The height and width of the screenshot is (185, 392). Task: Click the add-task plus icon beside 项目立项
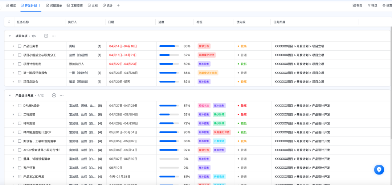[46, 36]
